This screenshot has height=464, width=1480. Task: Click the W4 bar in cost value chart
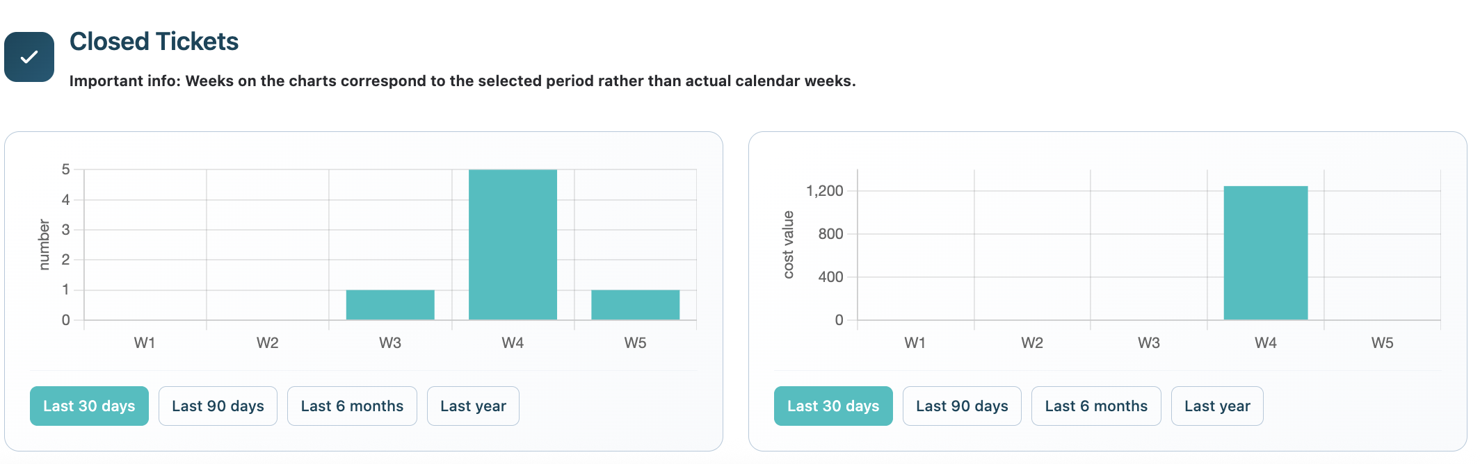[1266, 253]
